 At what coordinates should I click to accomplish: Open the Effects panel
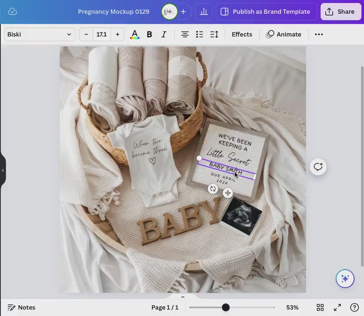pos(242,34)
